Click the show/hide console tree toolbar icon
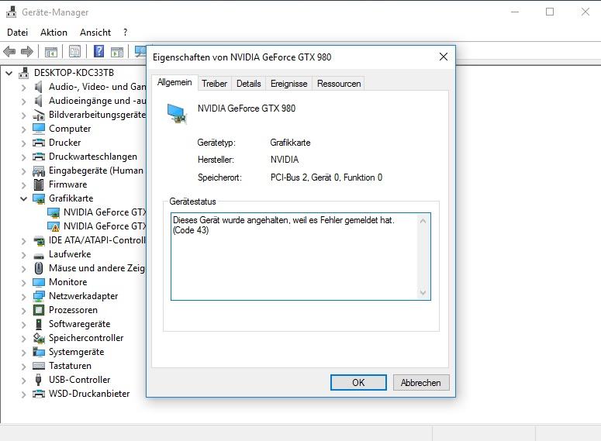Image resolution: width=601 pixels, height=441 pixels. click(x=51, y=51)
